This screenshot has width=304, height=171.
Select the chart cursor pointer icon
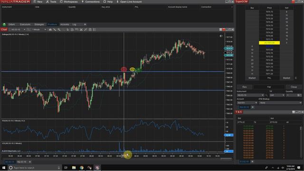67,29
